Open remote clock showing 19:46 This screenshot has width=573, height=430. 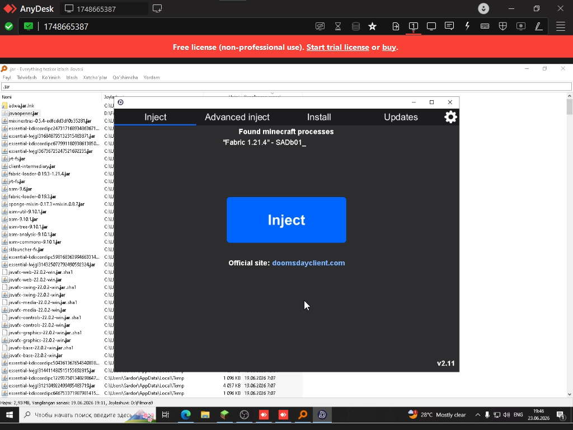[539, 415]
